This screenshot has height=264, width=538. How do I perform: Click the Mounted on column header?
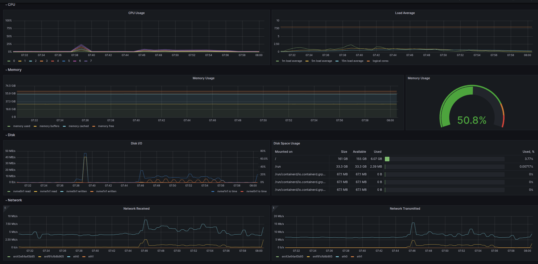point(284,152)
